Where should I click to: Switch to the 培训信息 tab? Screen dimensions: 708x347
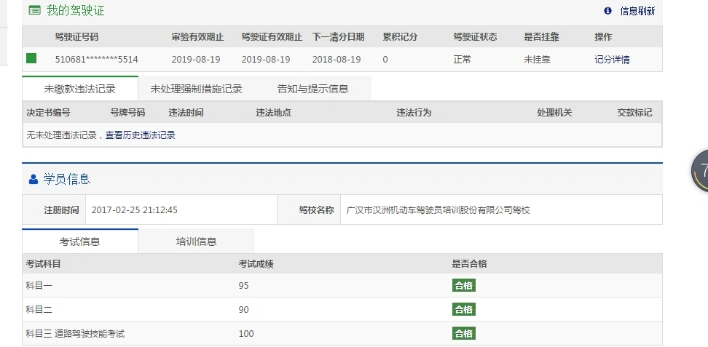click(x=196, y=242)
